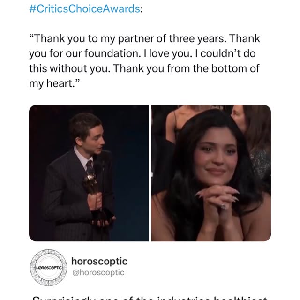The image size is (300, 300).
Task: Click the colon after the CriticsChoiceAwards hashtag
Action: [x=140, y=10]
